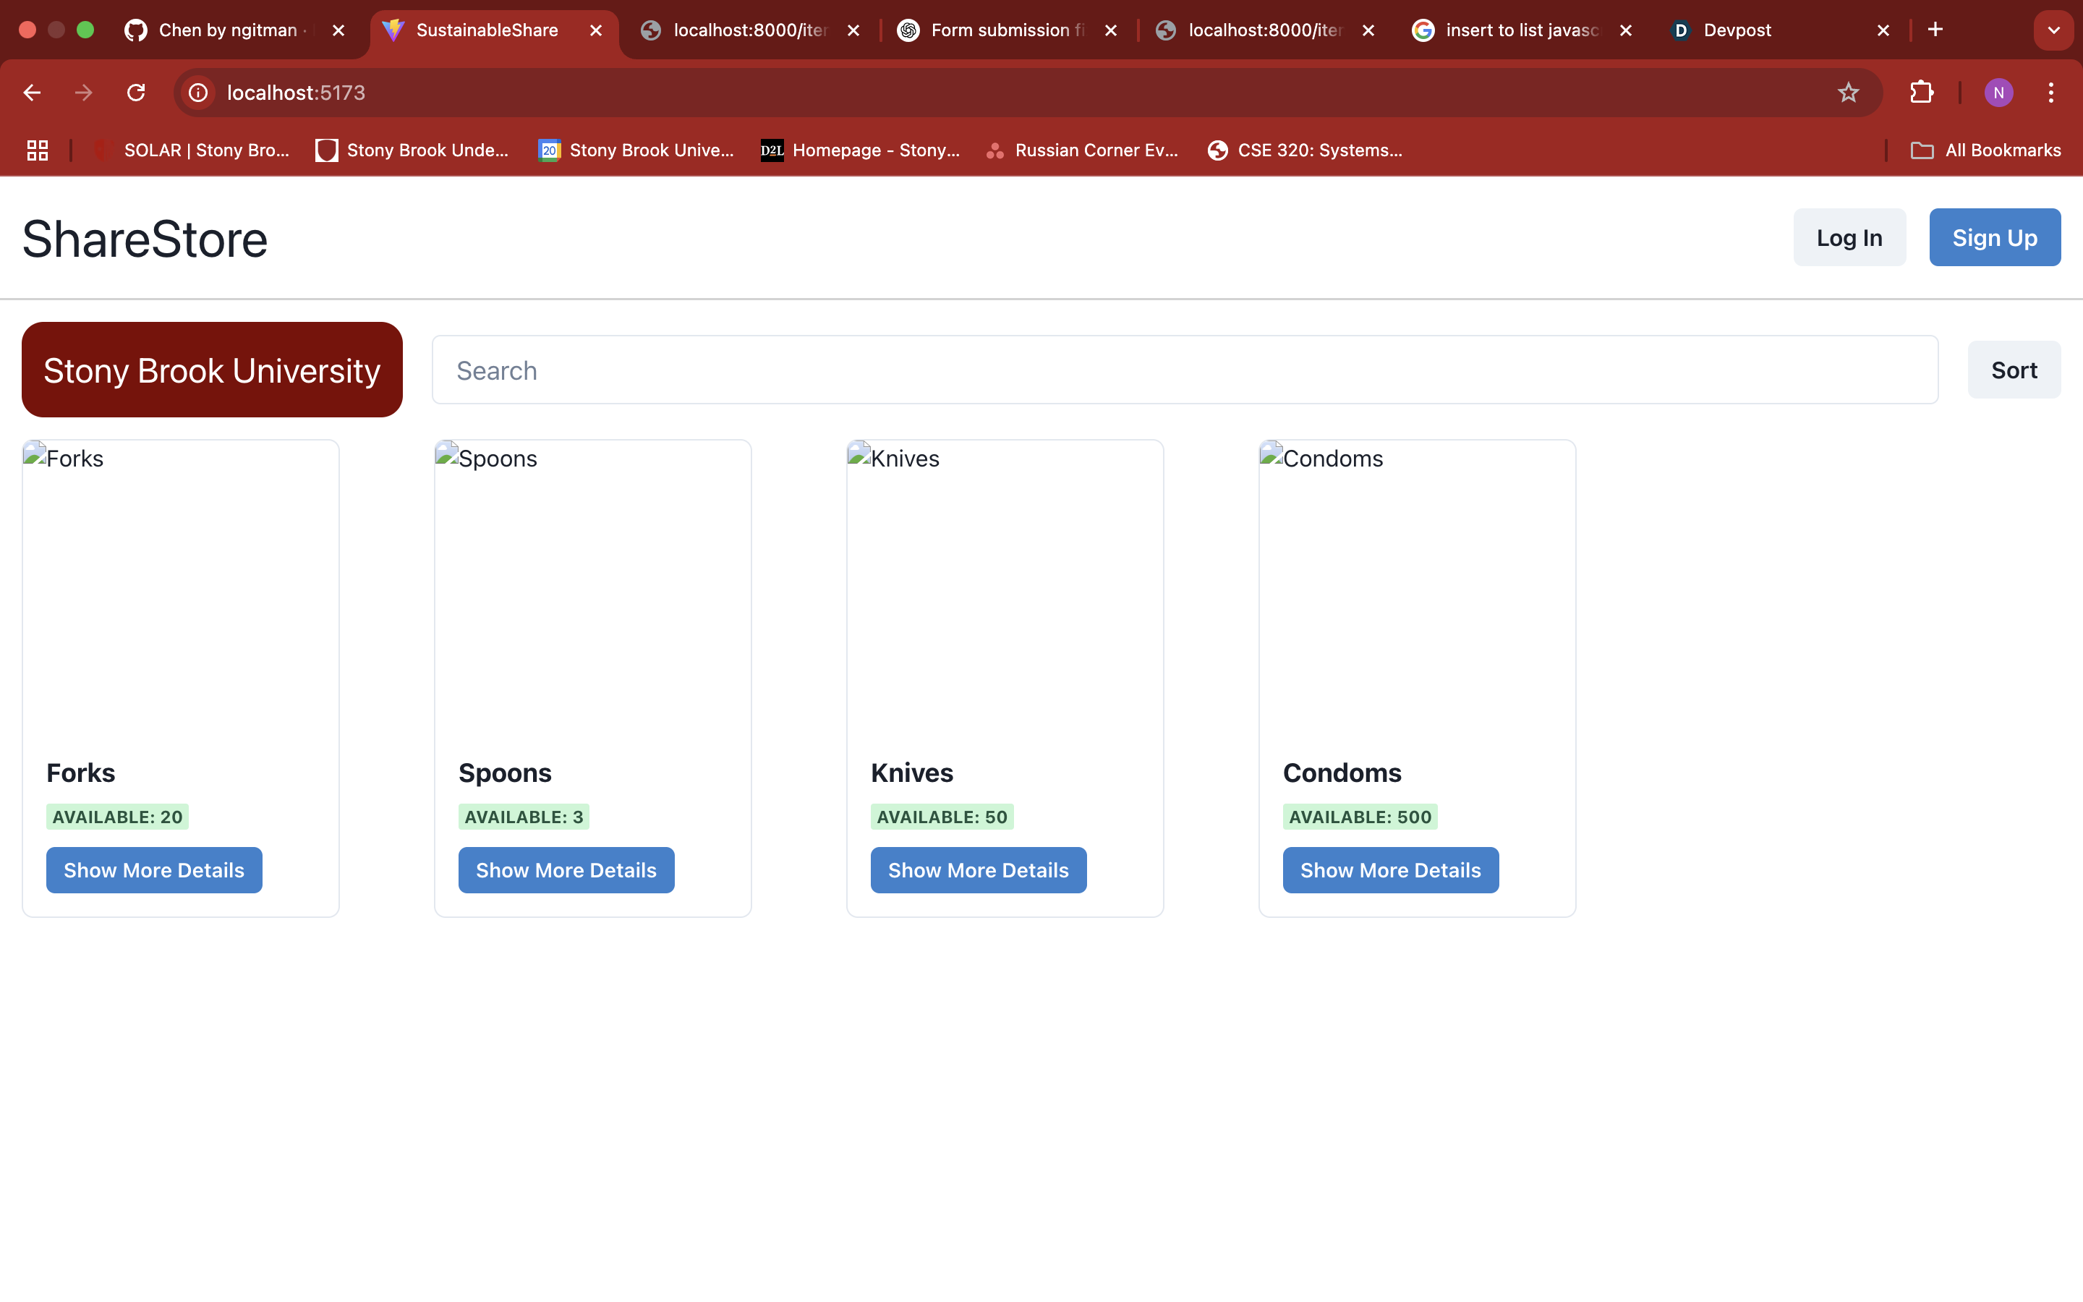Expand the tab search dropdown arrow
This screenshot has height=1302, width=2083.
(x=2054, y=30)
